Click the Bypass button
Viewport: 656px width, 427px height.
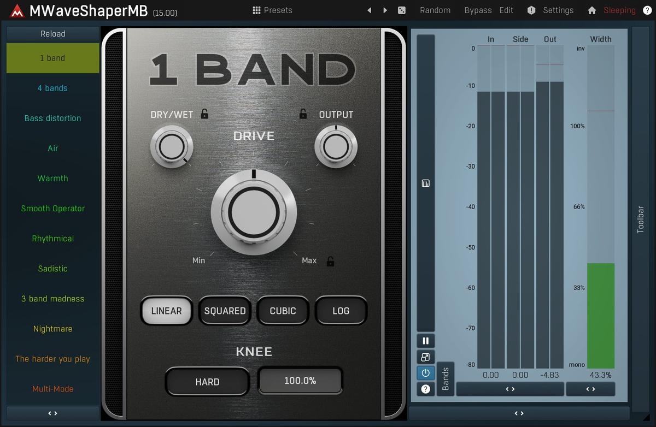point(478,10)
